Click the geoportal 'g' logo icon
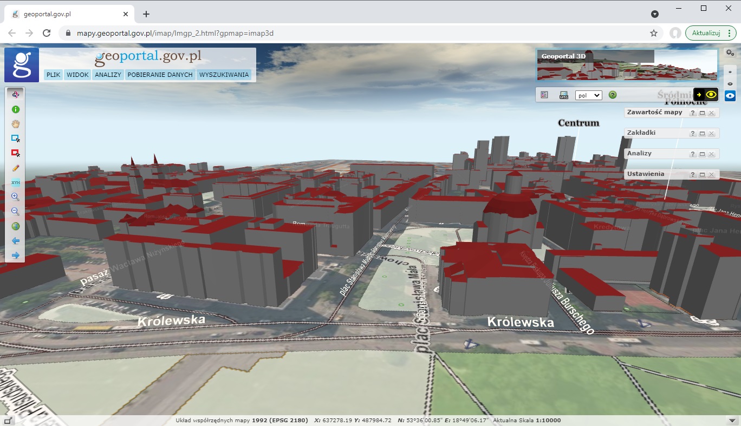The image size is (741, 426). click(22, 65)
